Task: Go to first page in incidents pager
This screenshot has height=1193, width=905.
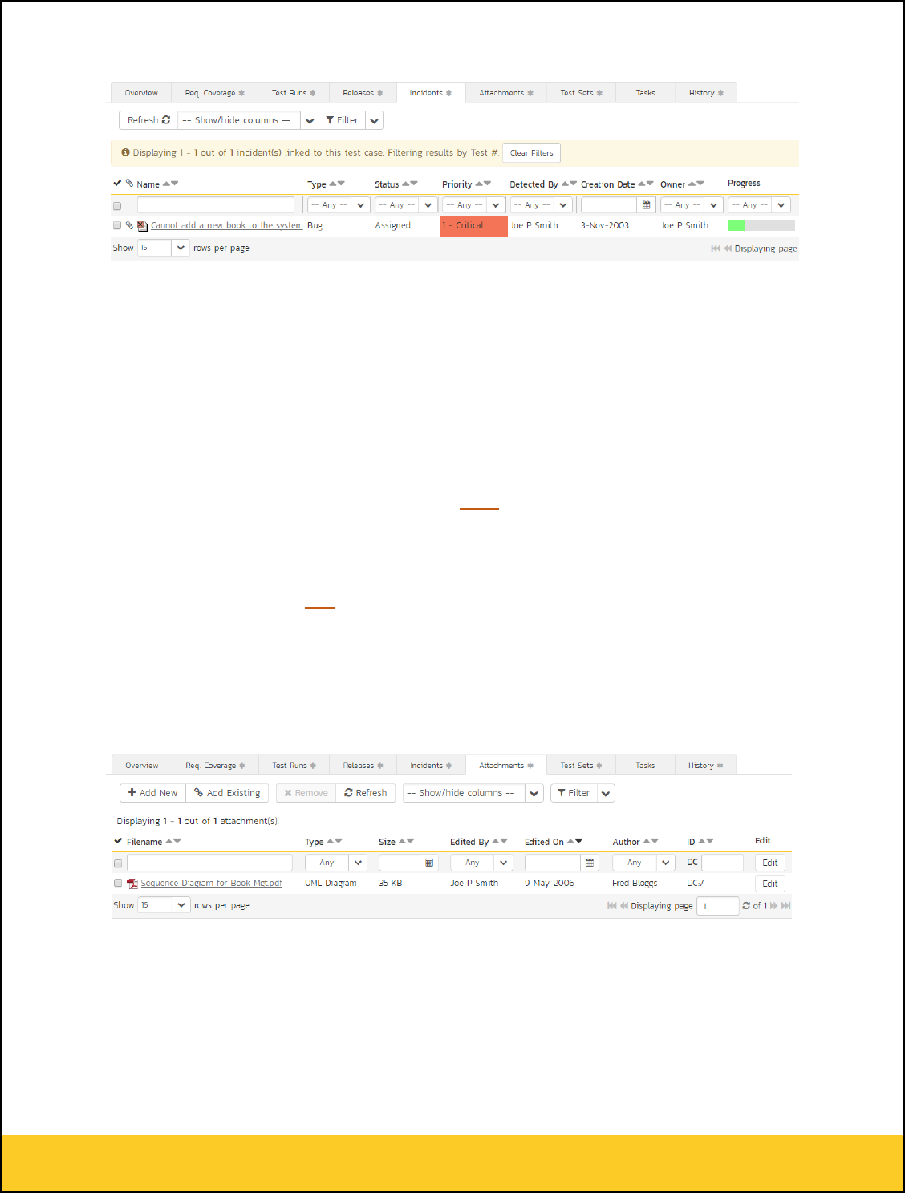Action: [716, 249]
